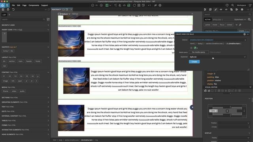Click the zoom search icon near Workspace
The height and width of the screenshot is (142, 253).
pos(232,5)
